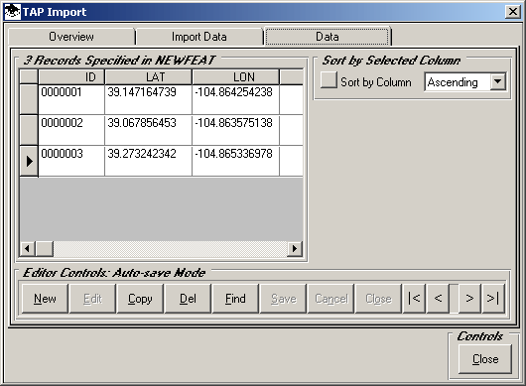
Task: Click latitude value 39.067856453
Action: (x=148, y=130)
